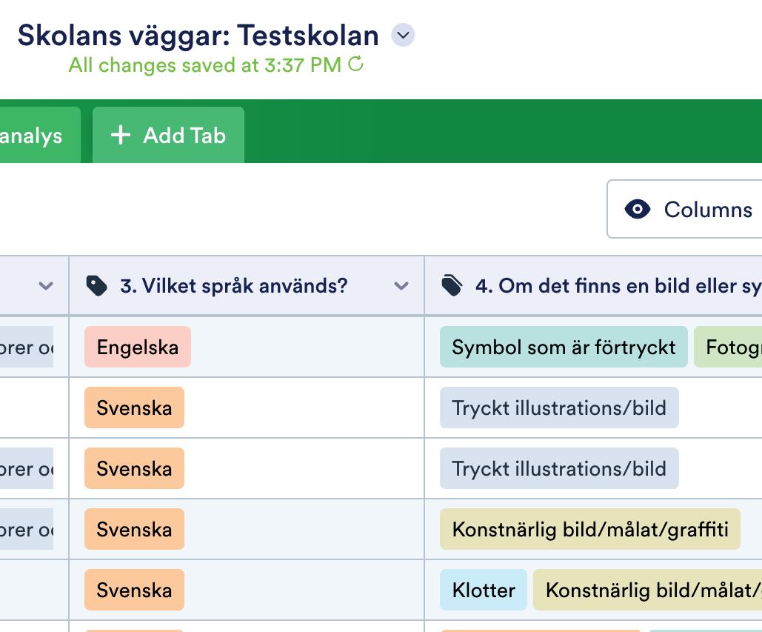The image size is (762, 632).
Task: Click the first 'Tryckt illustrations/bild' tag
Action: (x=559, y=408)
